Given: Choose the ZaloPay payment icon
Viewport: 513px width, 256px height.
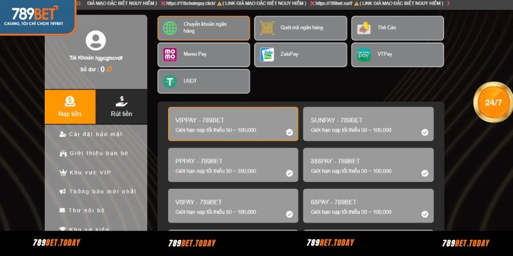Looking at the screenshot, I should [x=267, y=54].
